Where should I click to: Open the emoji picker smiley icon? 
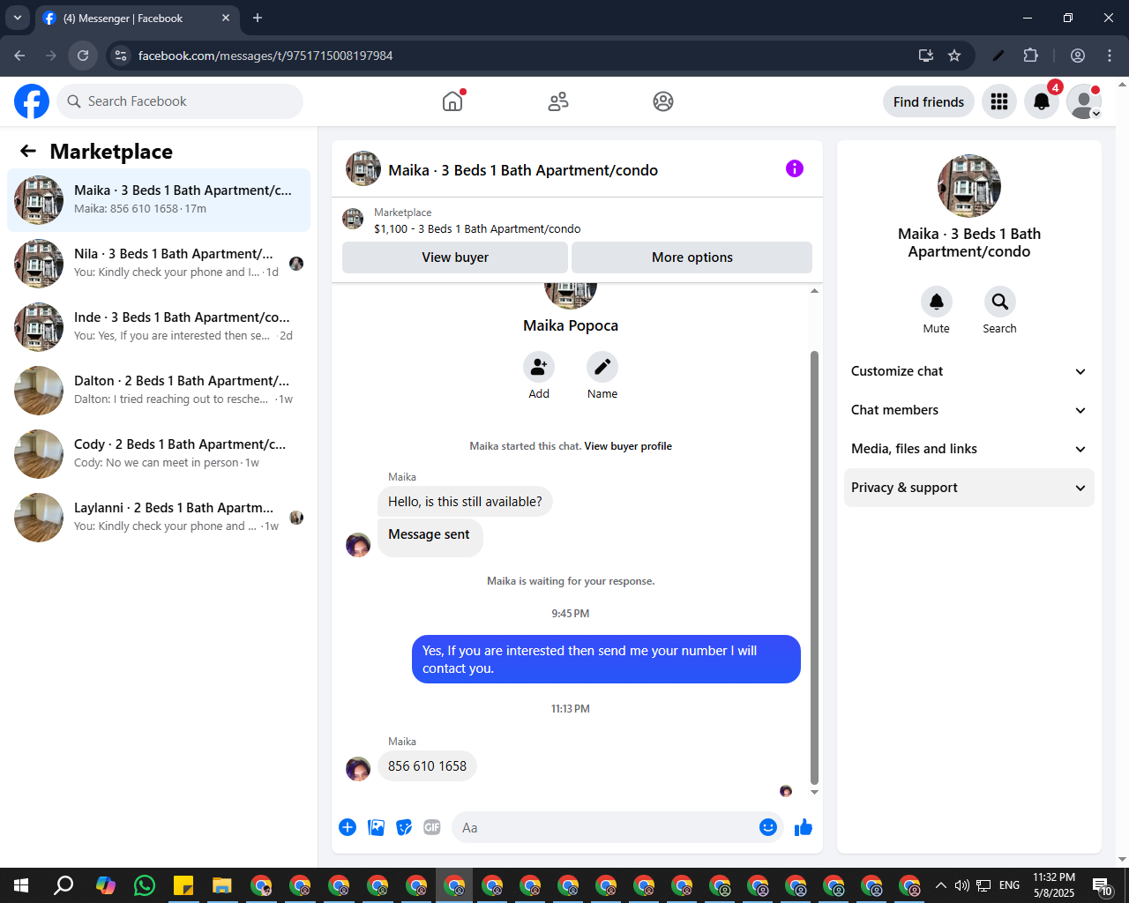tap(768, 827)
